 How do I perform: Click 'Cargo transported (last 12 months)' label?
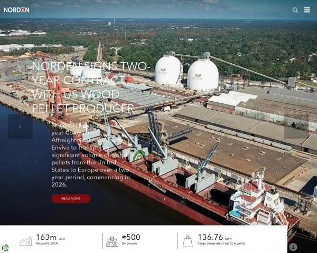[221, 244]
